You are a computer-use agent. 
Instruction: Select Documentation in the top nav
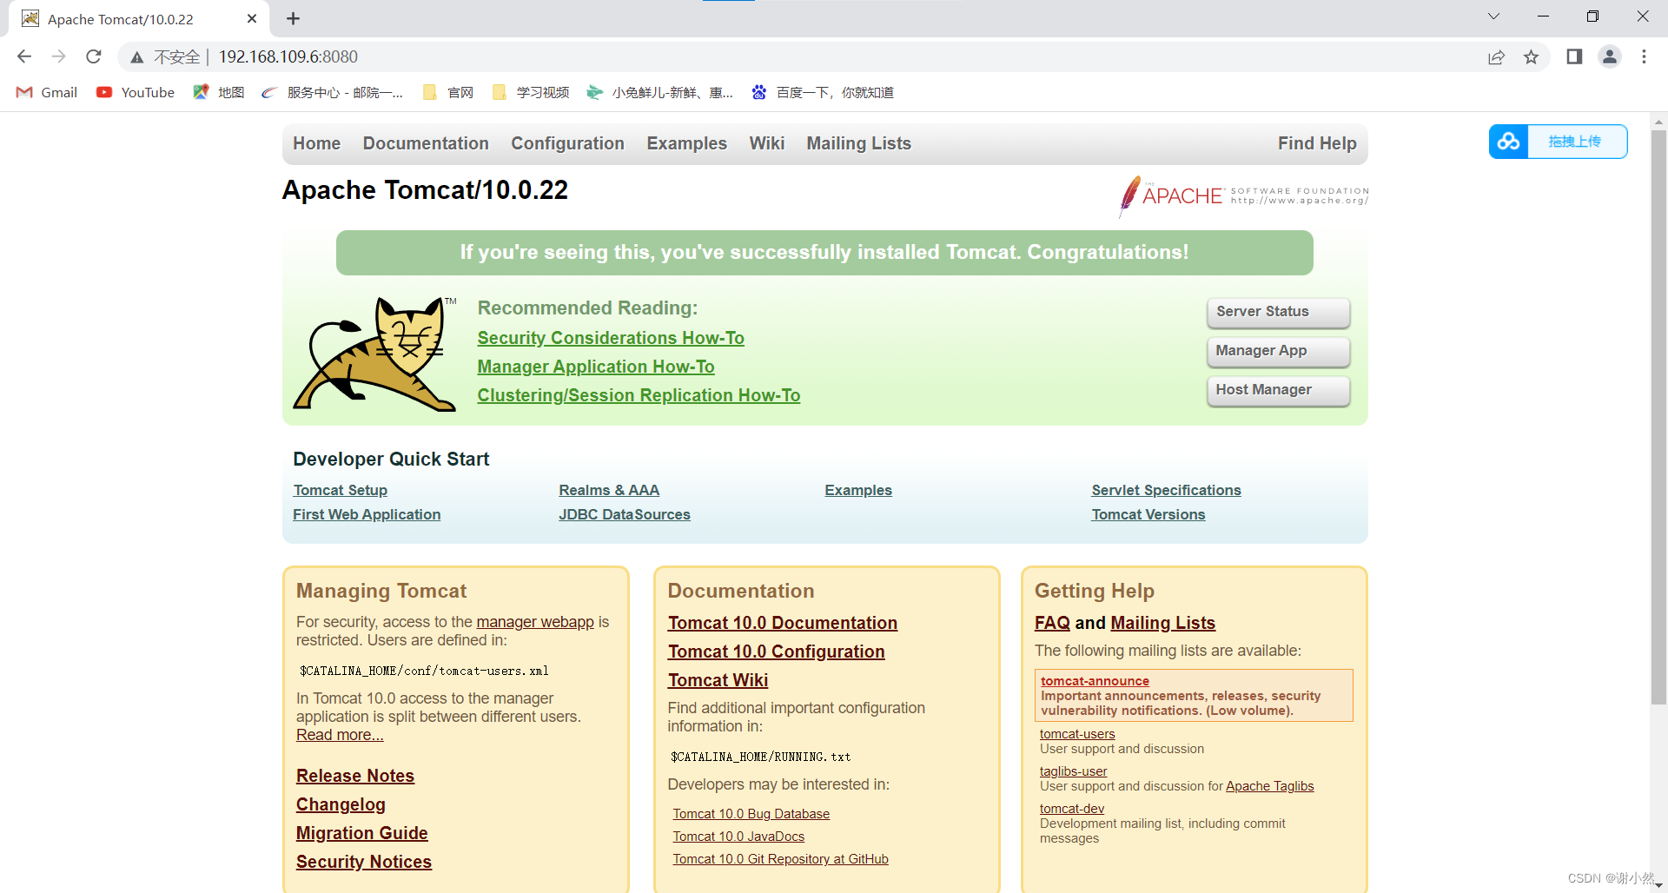[426, 143]
